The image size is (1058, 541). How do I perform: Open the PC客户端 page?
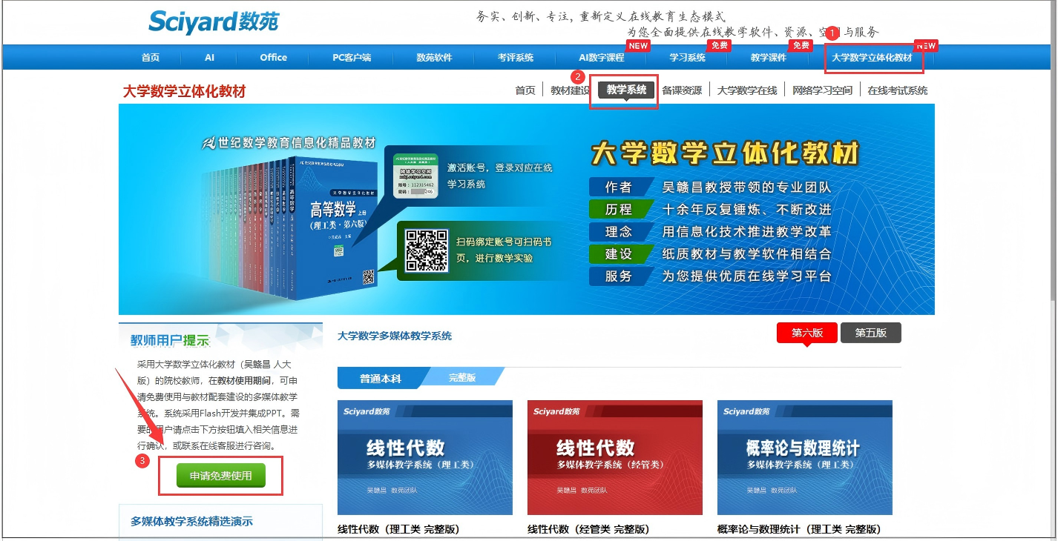tap(352, 58)
